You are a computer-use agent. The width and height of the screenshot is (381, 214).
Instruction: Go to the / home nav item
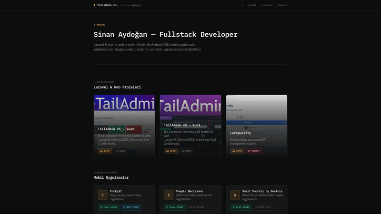click(242, 5)
